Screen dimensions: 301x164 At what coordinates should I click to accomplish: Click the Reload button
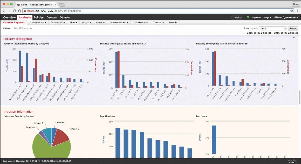[x=293, y=28]
